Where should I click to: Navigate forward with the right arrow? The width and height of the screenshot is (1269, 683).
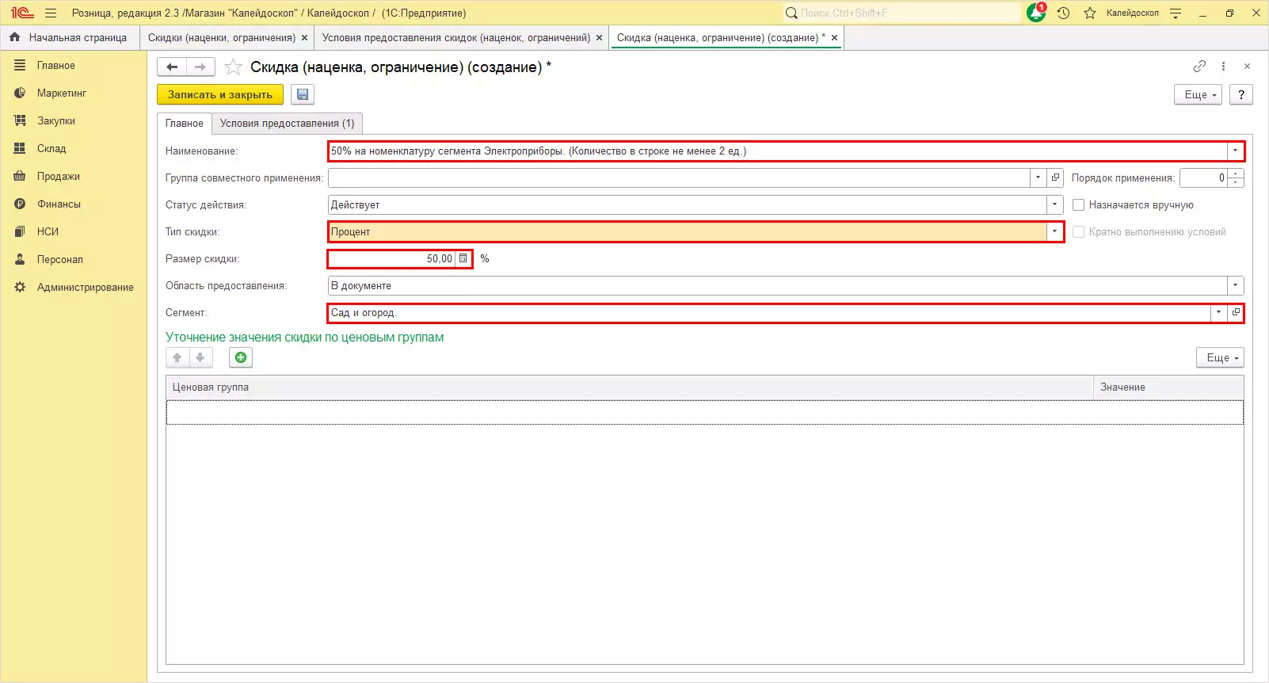click(200, 67)
